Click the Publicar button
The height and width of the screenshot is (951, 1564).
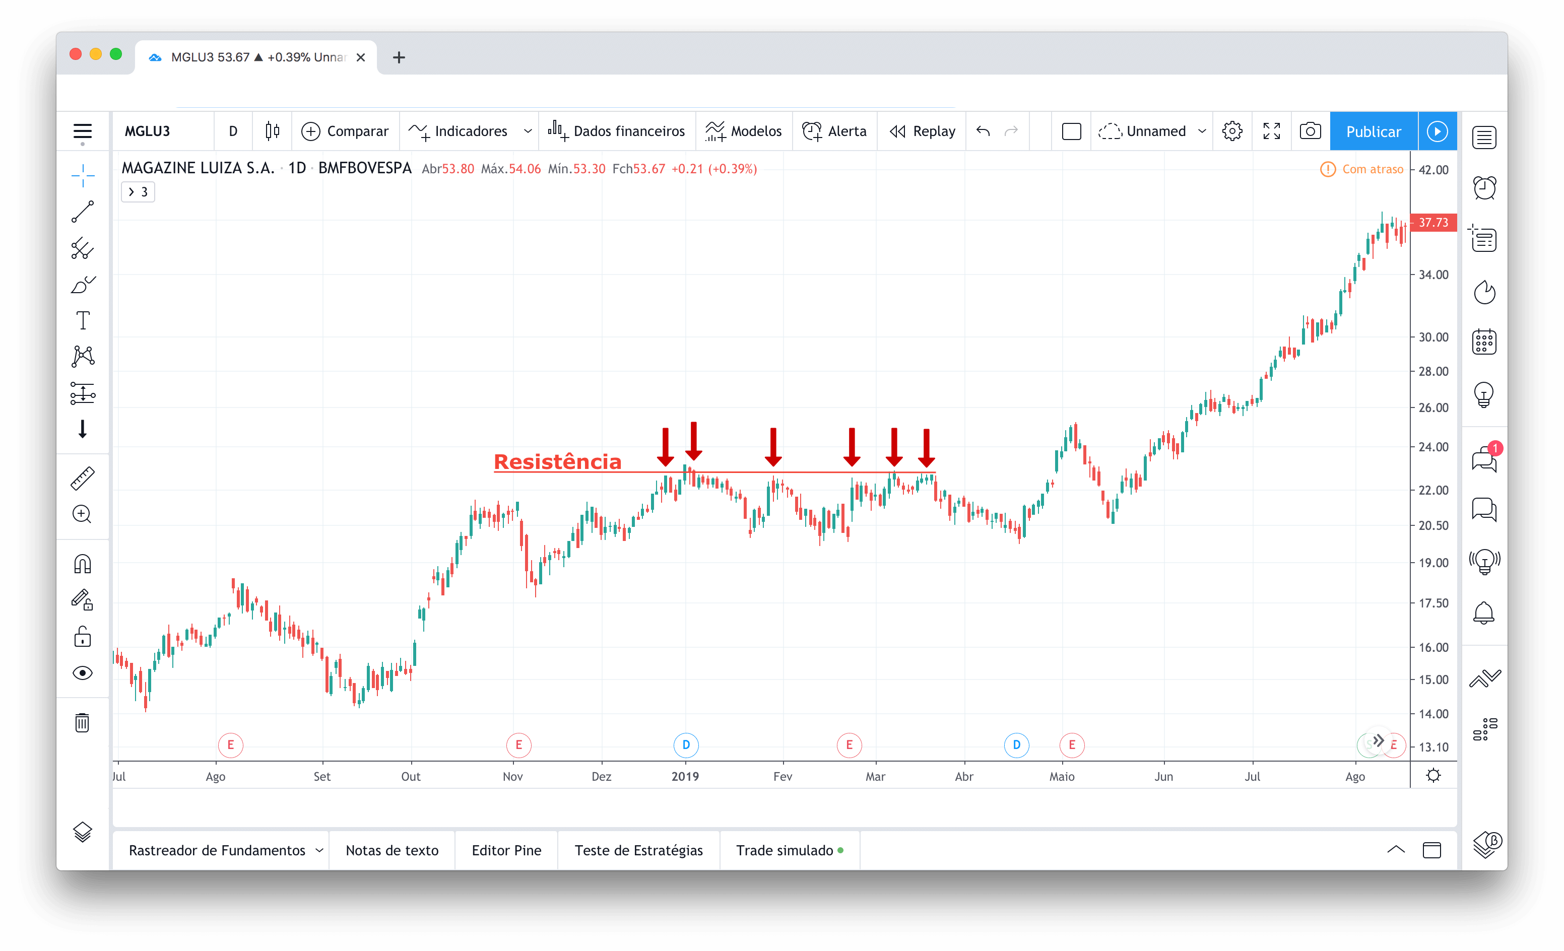pyautogui.click(x=1374, y=131)
